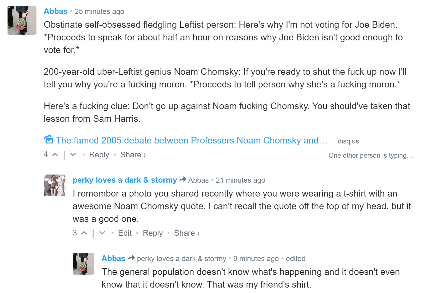Click the reply arrow beside Abbas's bottom comment
The width and height of the screenshot is (432, 293).
(x=131, y=258)
